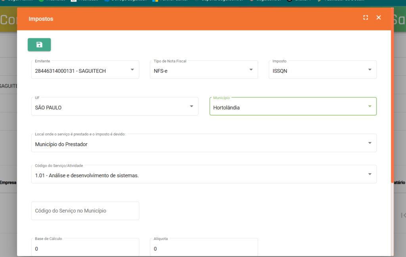Open the Hortolândia municipality selector
The image size is (406, 257).
285,107
